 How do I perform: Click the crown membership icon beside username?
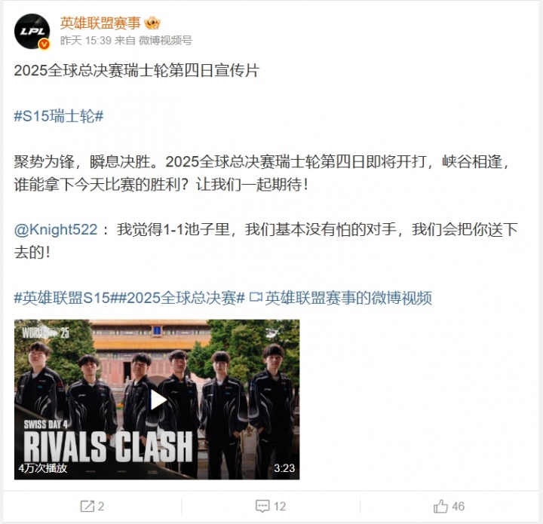tap(152, 23)
